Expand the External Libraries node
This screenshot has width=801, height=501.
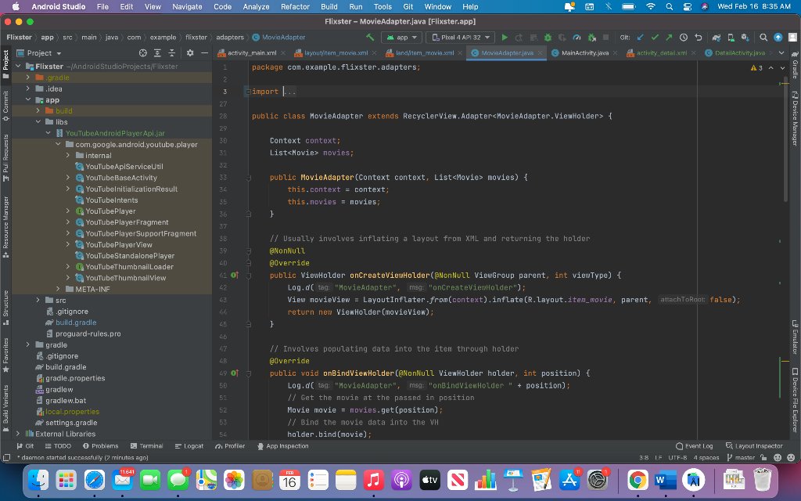point(19,434)
